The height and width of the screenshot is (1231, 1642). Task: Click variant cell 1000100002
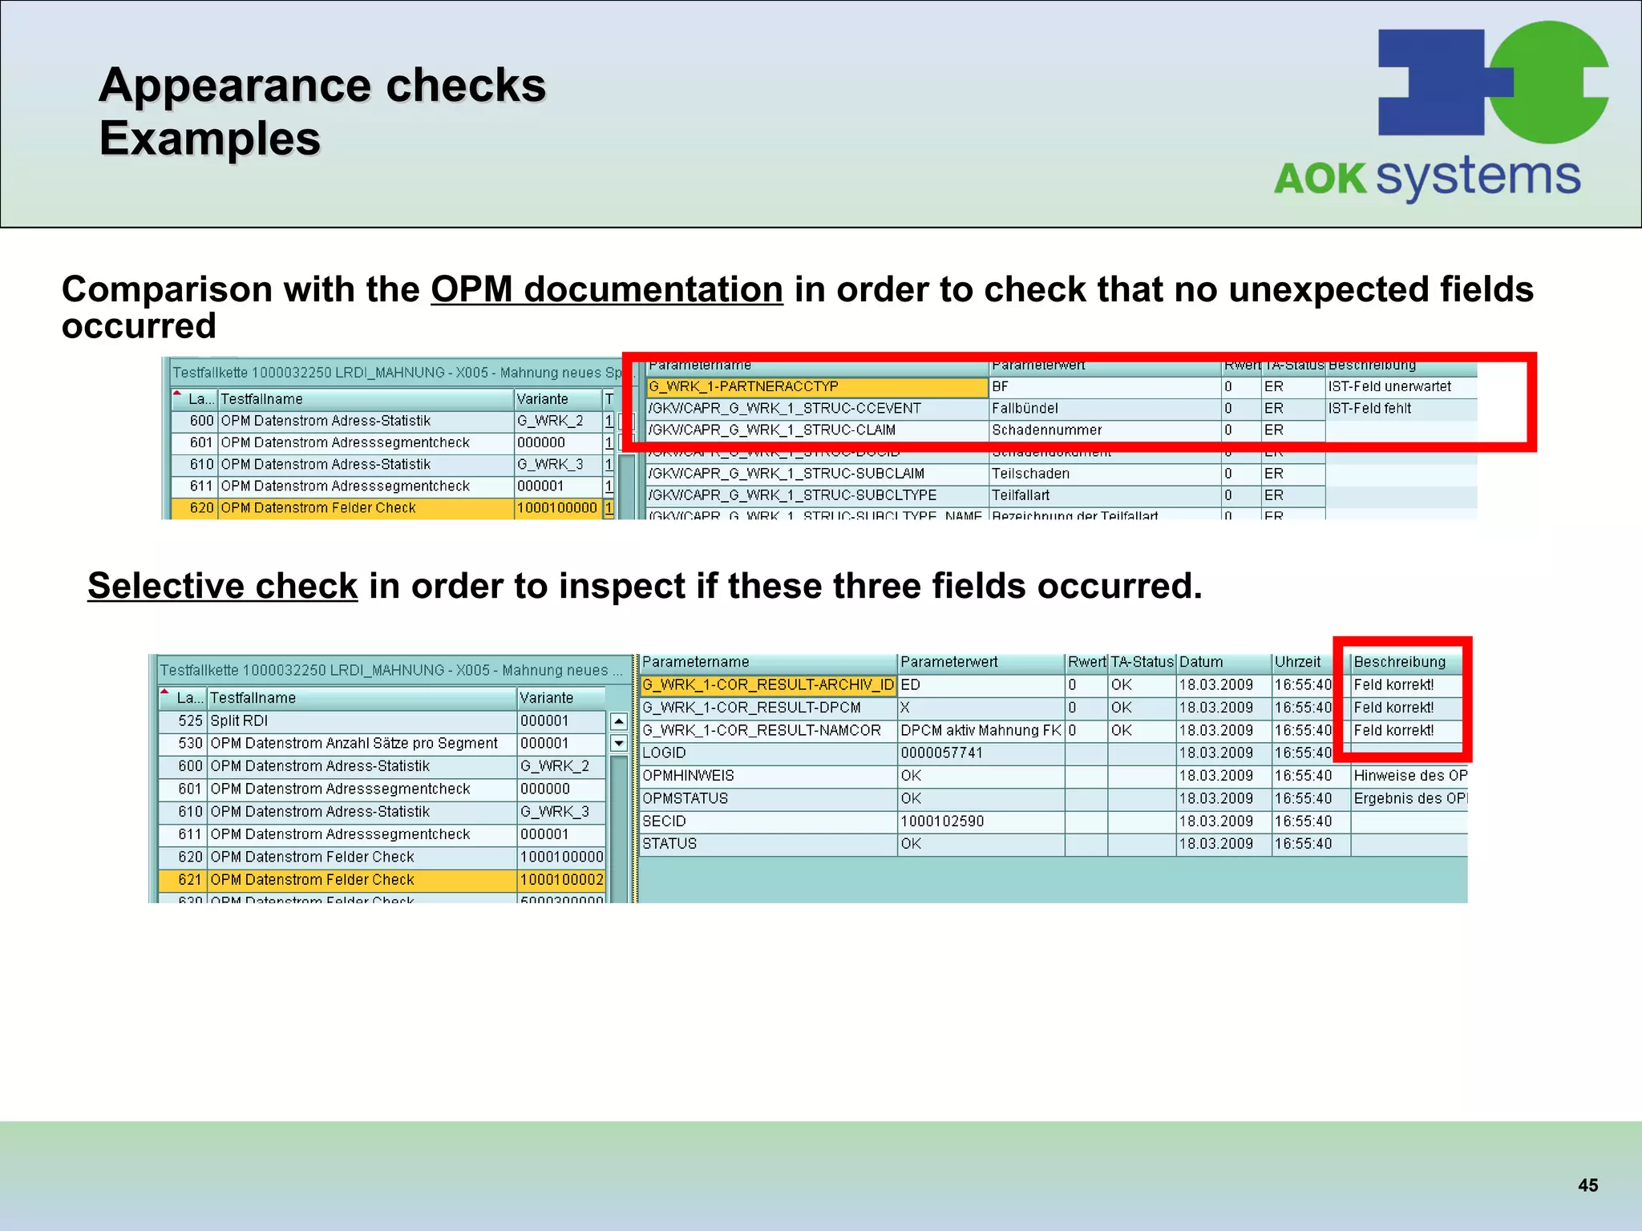561,880
